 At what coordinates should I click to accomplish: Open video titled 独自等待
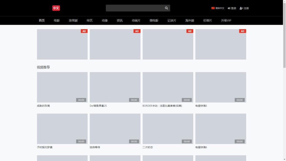(x=95, y=147)
